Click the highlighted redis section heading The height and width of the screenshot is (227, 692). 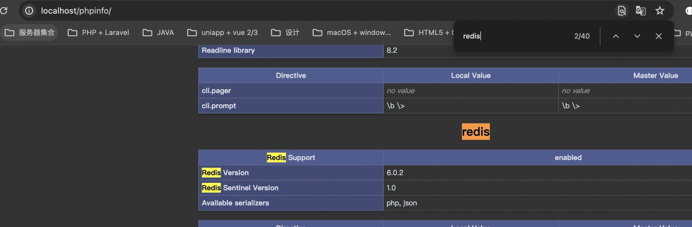click(x=476, y=132)
